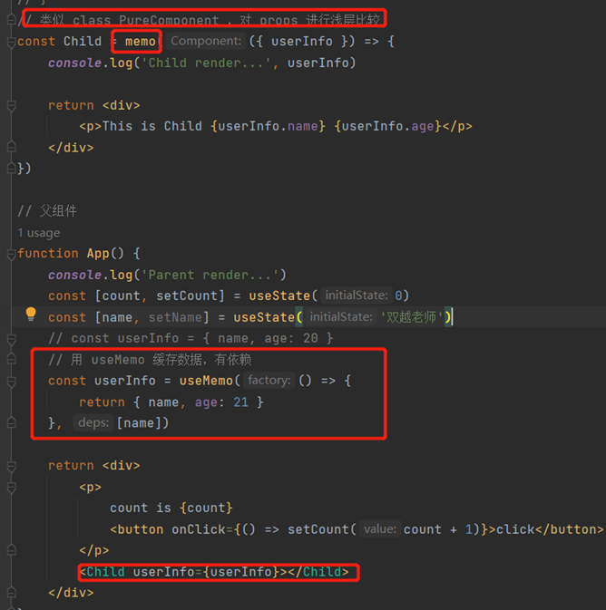
Task: Click '{userInfo.name}' in the paragraph line
Action: pyautogui.click(x=268, y=126)
